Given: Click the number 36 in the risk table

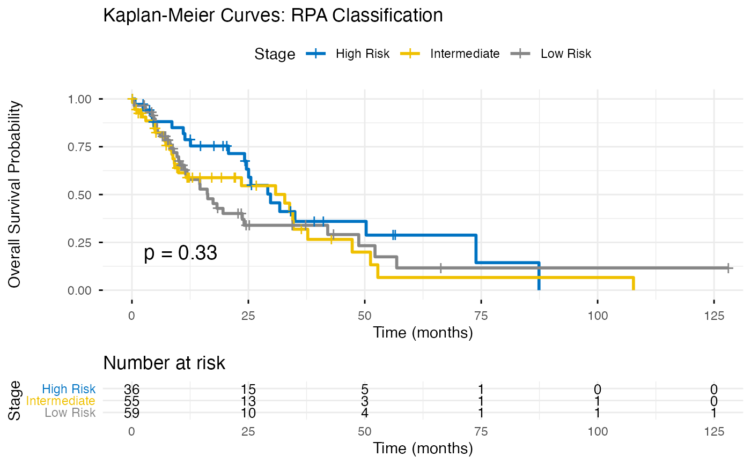Looking at the screenshot, I should tap(131, 390).
